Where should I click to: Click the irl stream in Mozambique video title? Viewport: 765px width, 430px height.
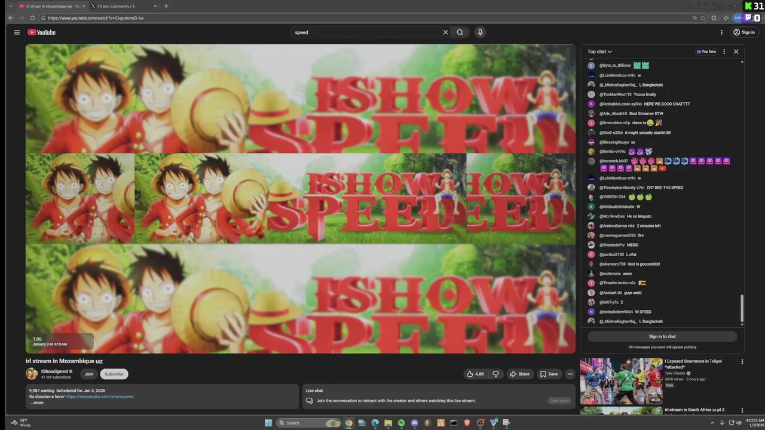pos(64,361)
